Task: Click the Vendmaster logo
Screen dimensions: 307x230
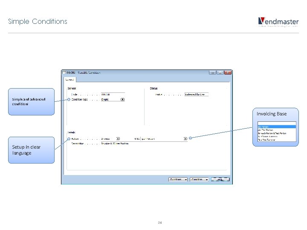Action: click(x=278, y=22)
